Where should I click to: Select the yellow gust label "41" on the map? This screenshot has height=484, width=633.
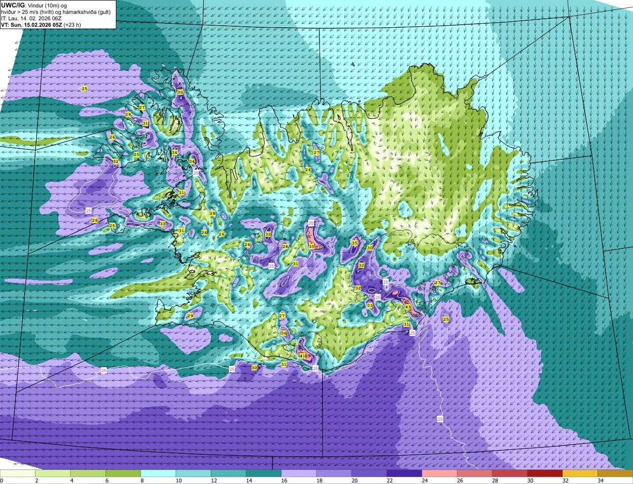pos(303,355)
